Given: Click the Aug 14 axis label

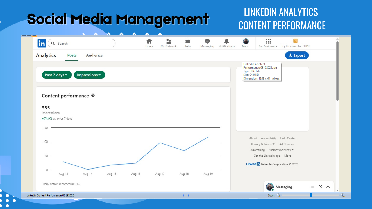Looking at the screenshot, I should pos(87,174).
